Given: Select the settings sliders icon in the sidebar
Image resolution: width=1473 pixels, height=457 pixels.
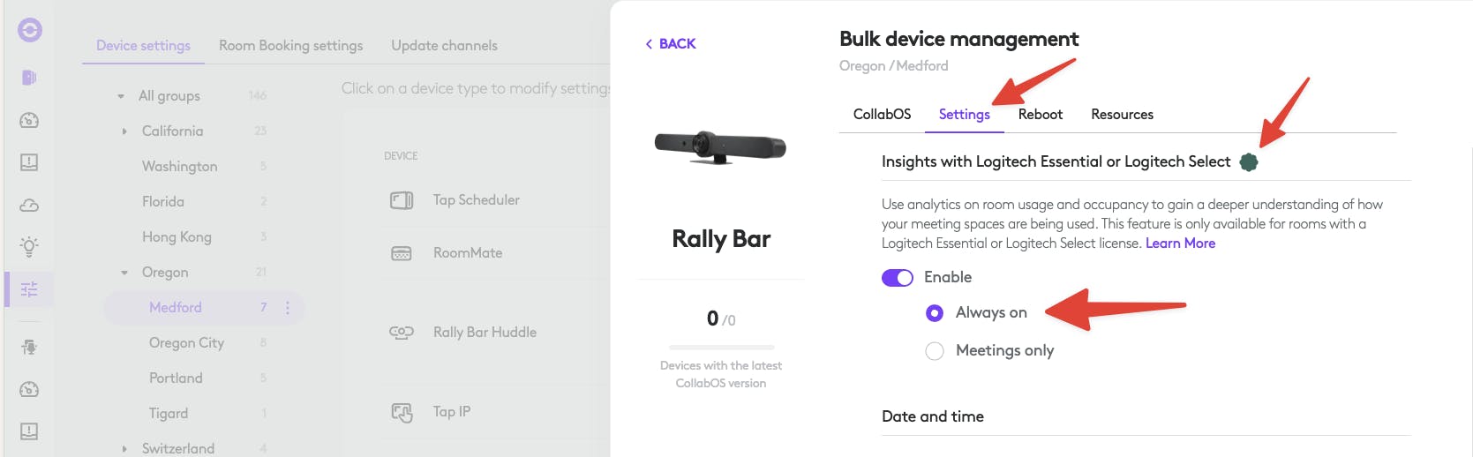Looking at the screenshot, I should [29, 289].
